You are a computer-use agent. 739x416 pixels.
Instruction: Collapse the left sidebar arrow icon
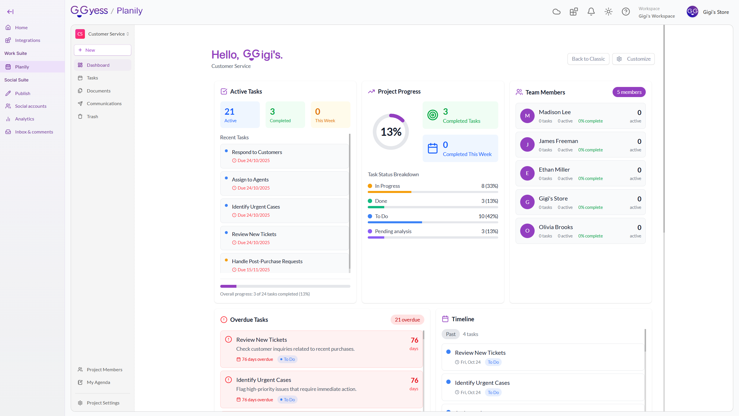(10, 12)
